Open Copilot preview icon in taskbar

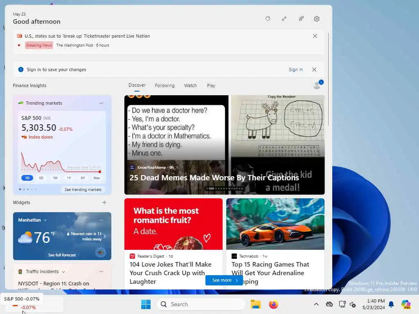[406, 304]
